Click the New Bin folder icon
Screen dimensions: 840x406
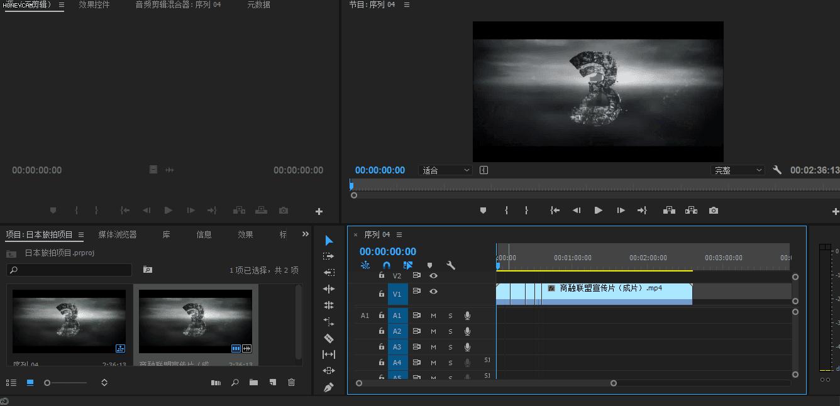tap(253, 382)
